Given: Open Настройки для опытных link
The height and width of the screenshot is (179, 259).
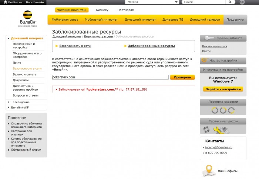Looking at the screenshot, I should [x=21, y=133].
